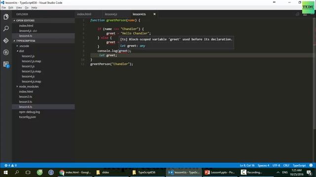
Task: Open the Source Control (Git) view
Action: point(6,40)
